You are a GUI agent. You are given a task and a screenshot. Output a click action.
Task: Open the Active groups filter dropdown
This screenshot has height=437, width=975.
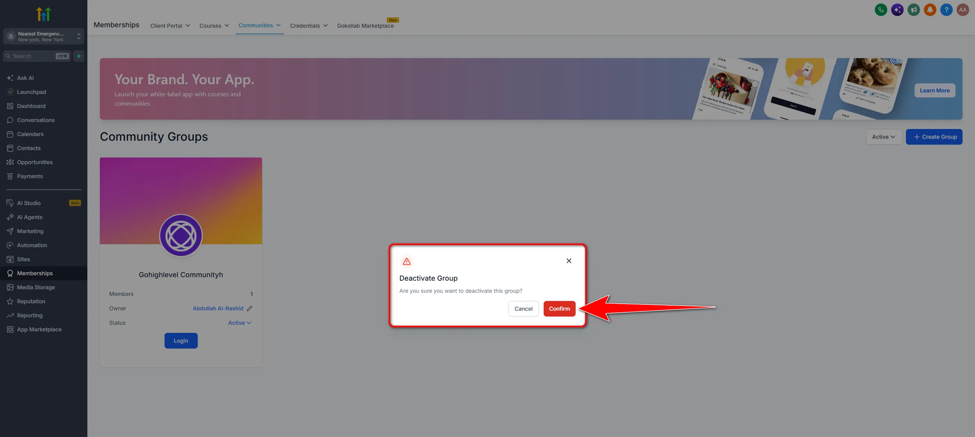coord(884,137)
